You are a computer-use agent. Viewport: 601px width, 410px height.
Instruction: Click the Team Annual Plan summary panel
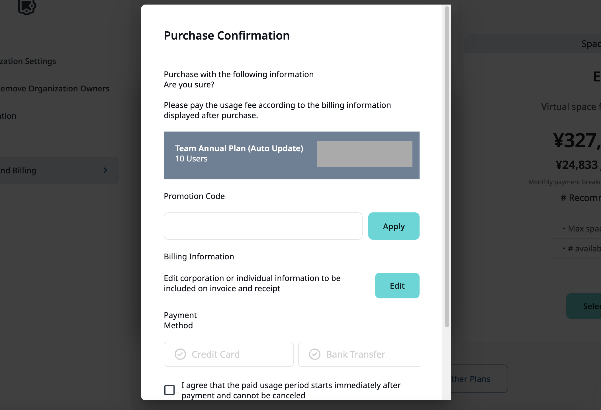tap(291, 155)
